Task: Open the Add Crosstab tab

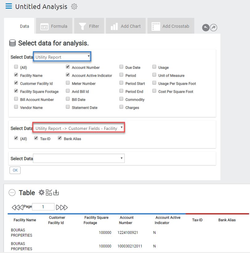Action: (x=171, y=26)
